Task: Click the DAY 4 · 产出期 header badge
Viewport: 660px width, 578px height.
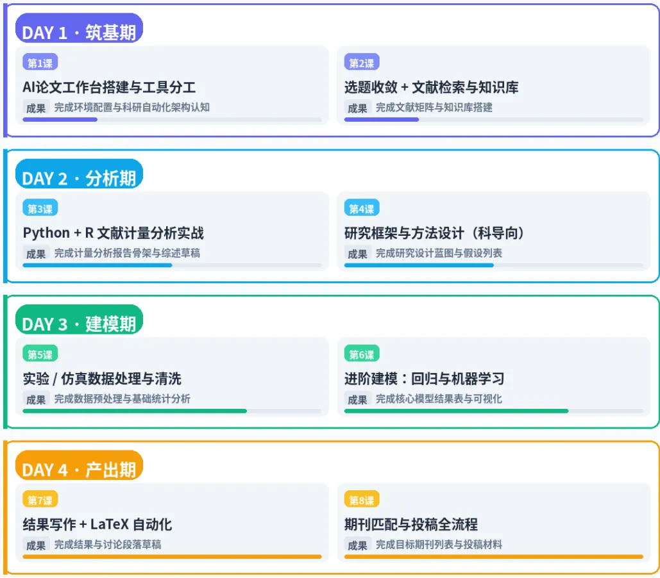Action: [79, 465]
